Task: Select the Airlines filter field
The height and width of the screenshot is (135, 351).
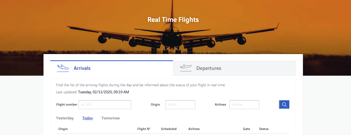Action: 244,105
